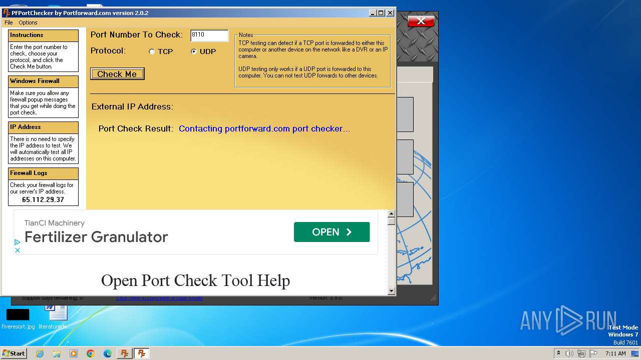This screenshot has height=360, width=641.
Task: Minimize the PFPortChecker window
Action: tap(373, 13)
